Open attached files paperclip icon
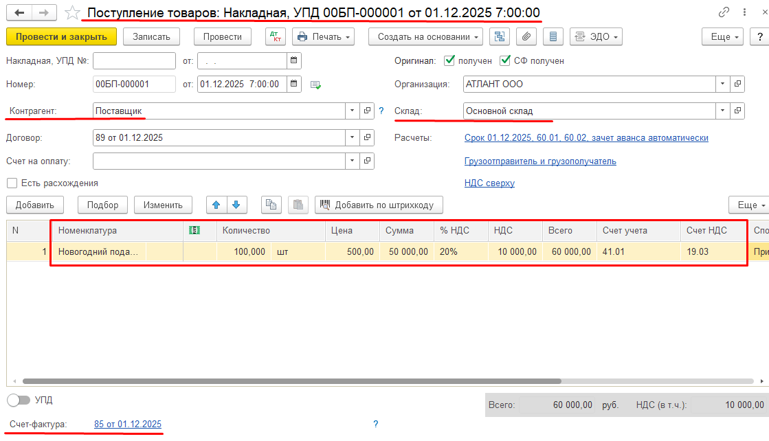Image resolution: width=769 pixels, height=441 pixels. coord(526,36)
